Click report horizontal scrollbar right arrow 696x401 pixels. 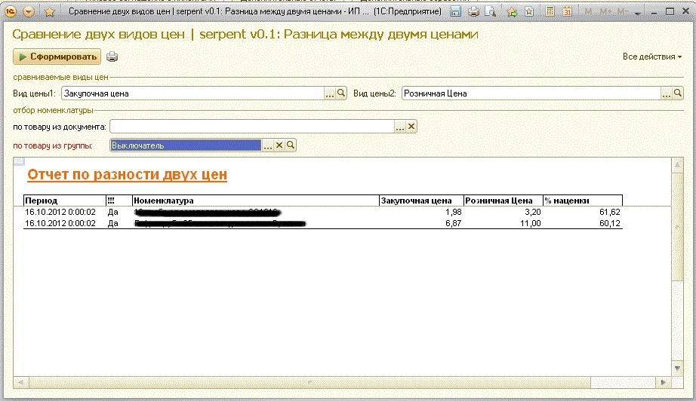663,382
